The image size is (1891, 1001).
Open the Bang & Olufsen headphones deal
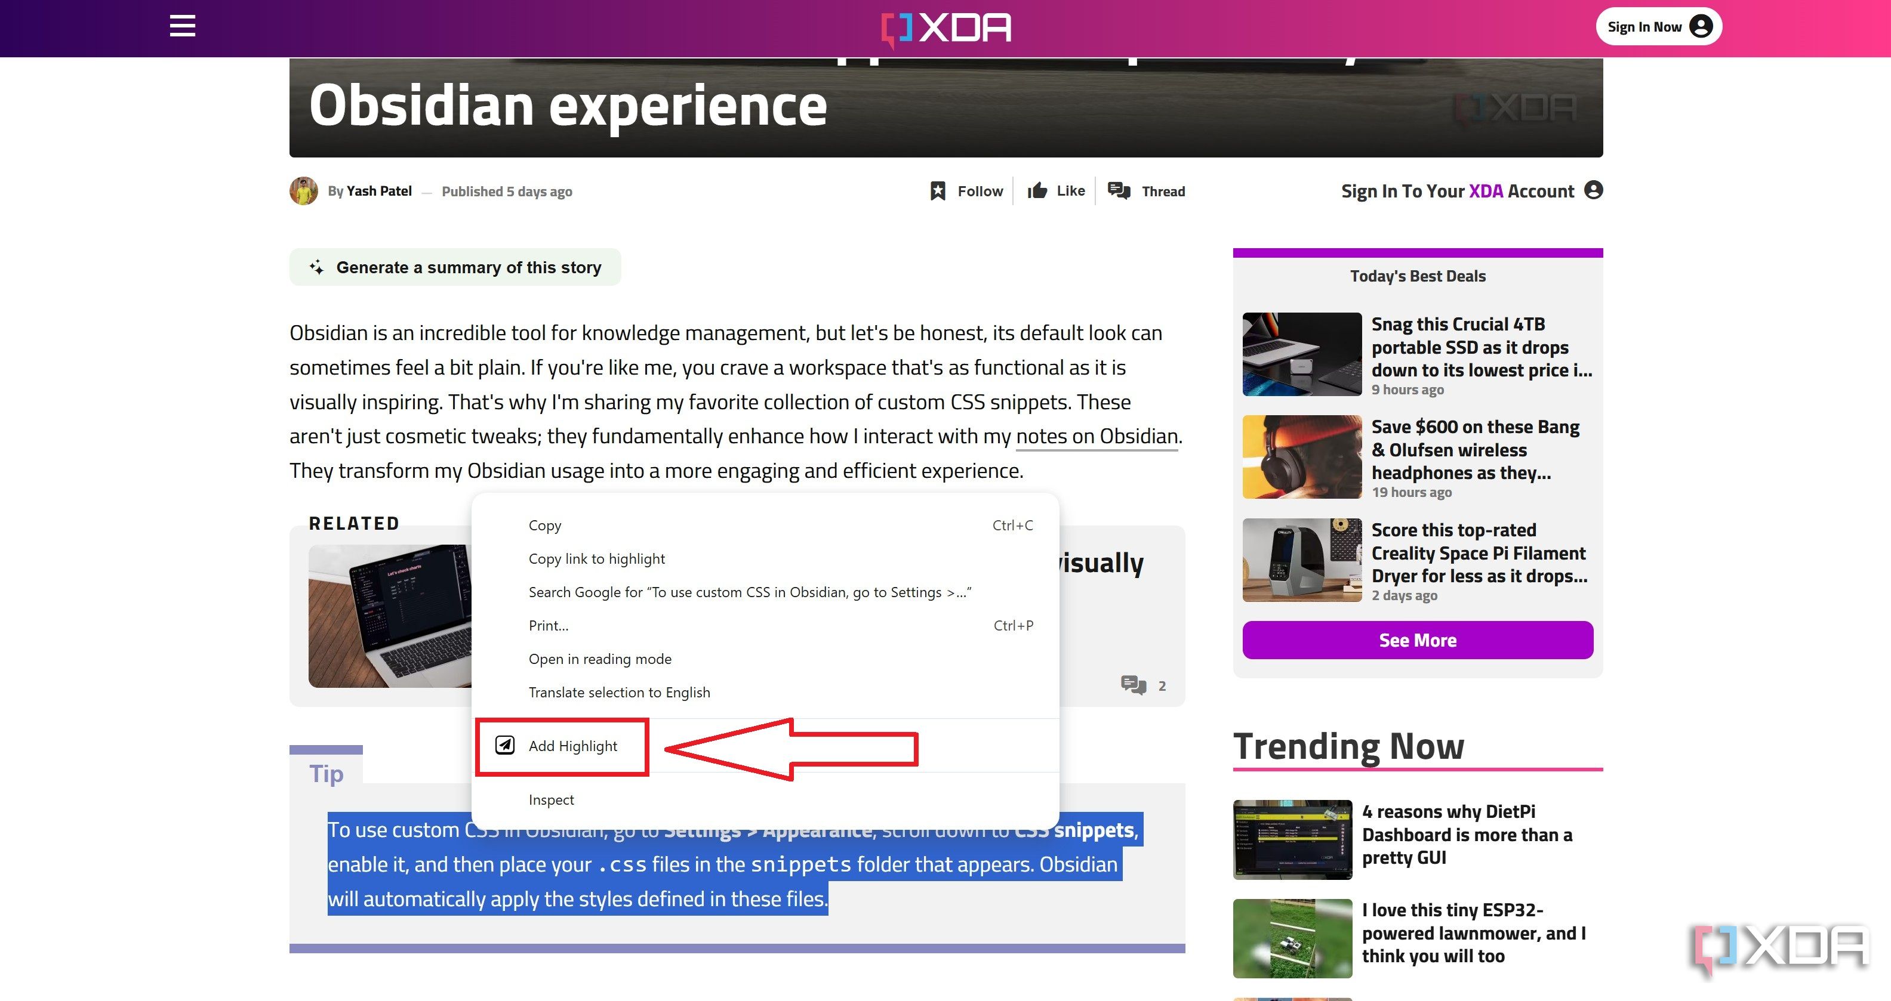[1476, 450]
